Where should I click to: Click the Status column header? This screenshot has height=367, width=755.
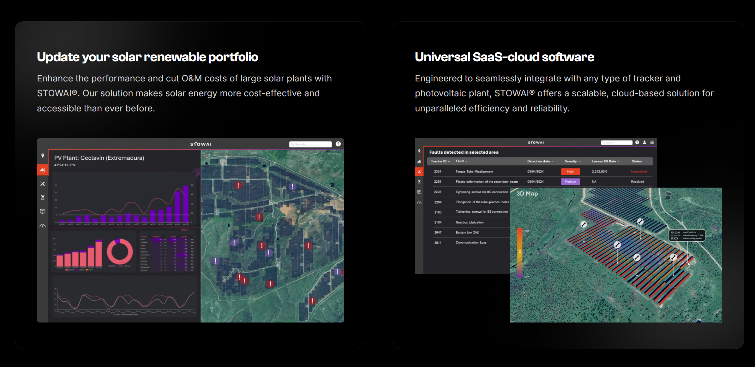coord(637,161)
